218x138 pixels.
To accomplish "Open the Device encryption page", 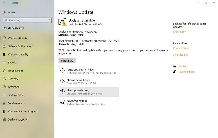I will point(18,119).
